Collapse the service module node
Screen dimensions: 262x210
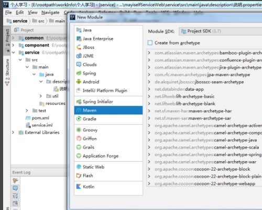[14, 52]
